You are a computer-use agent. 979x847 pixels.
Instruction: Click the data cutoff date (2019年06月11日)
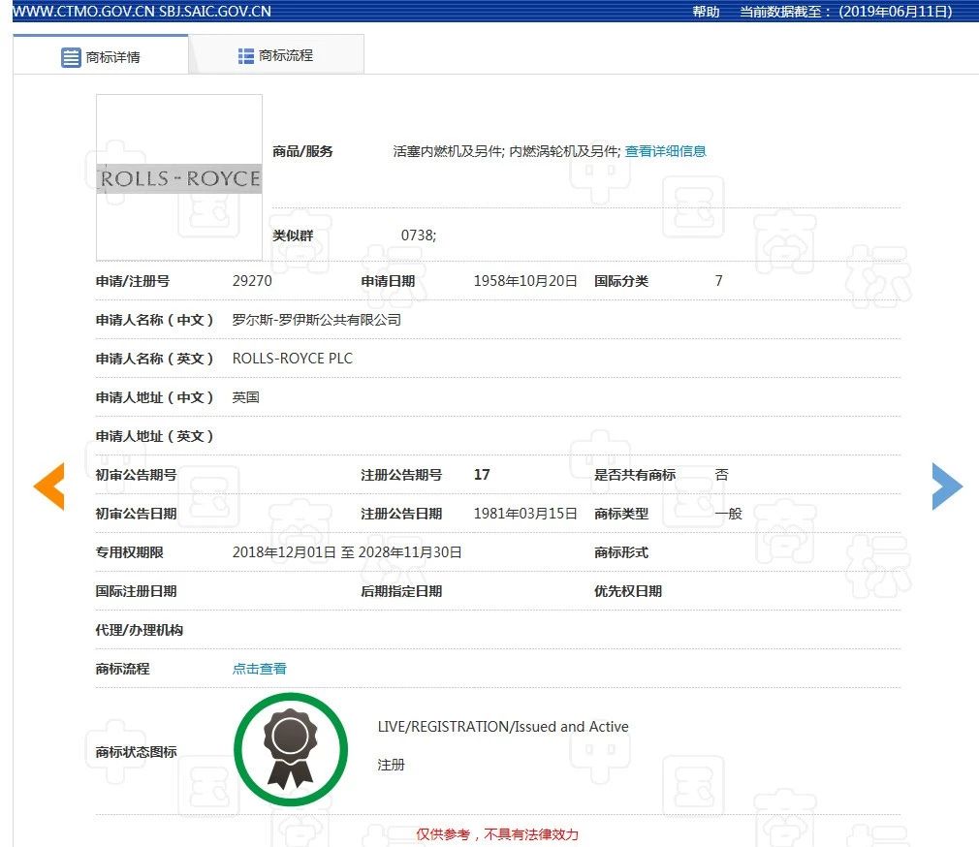[x=896, y=12]
